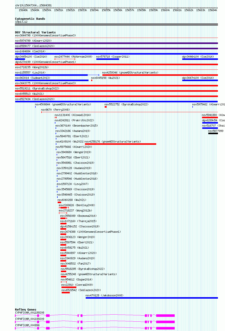Screen dimensions: 225x331
Task: Click nsv963014 (Sudmant2013) variant label
Action: tap(33, 78)
